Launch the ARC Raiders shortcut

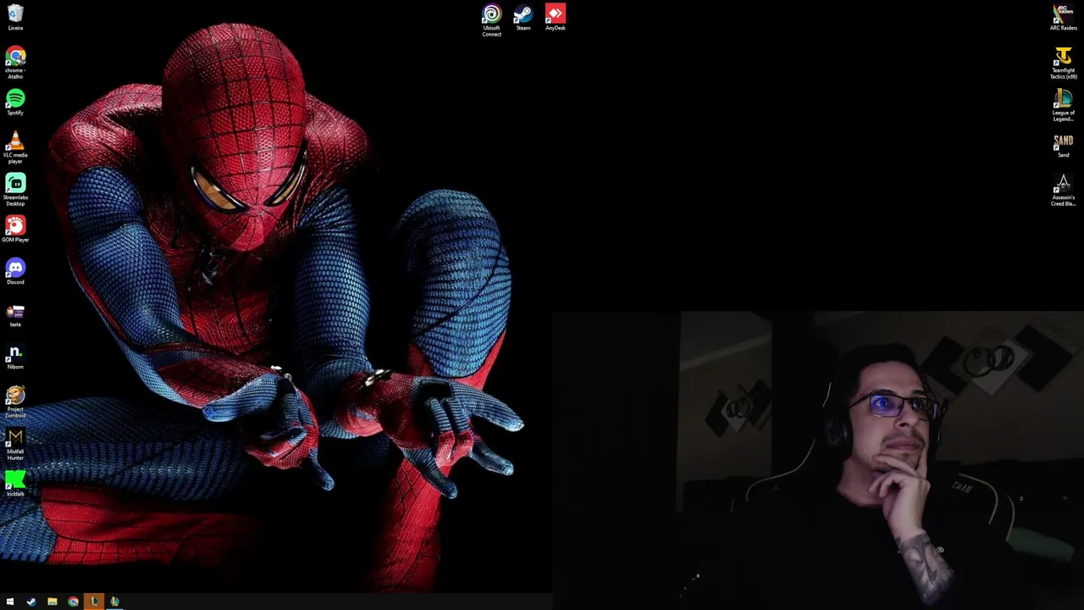click(x=1064, y=15)
